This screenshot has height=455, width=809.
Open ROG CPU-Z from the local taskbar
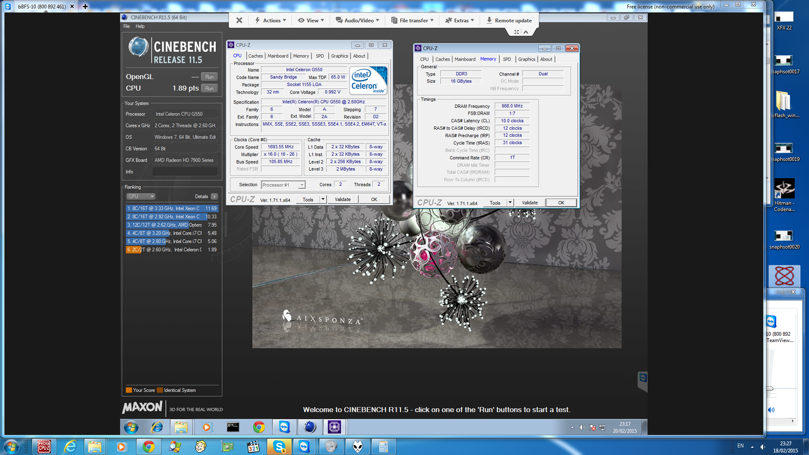pyautogui.click(x=44, y=447)
